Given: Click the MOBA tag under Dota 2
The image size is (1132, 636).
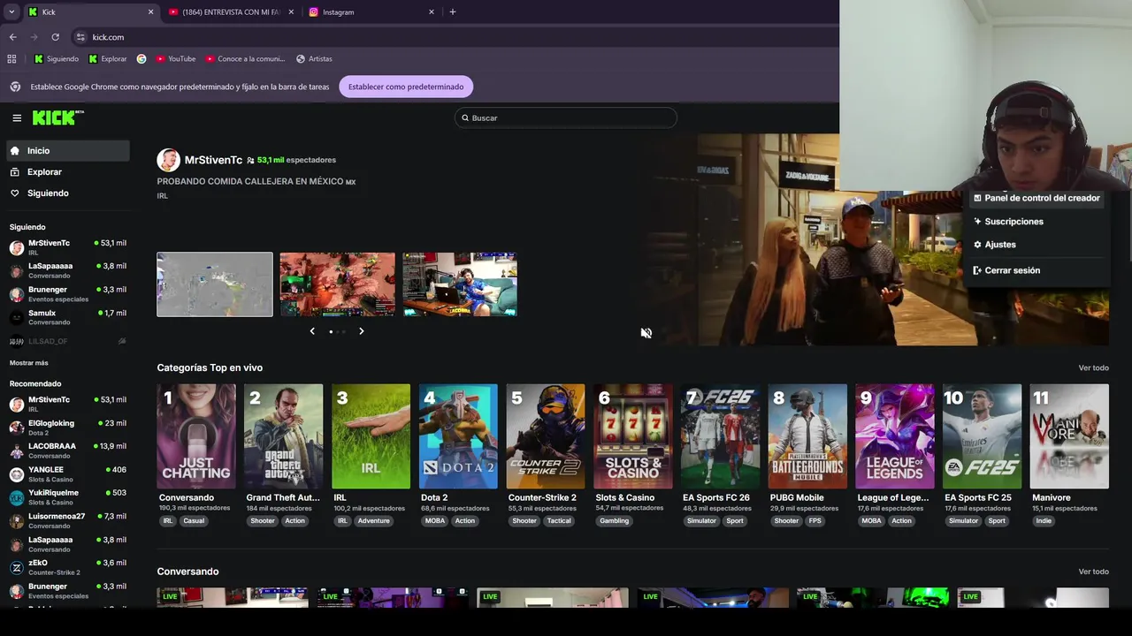Looking at the screenshot, I should [x=434, y=521].
